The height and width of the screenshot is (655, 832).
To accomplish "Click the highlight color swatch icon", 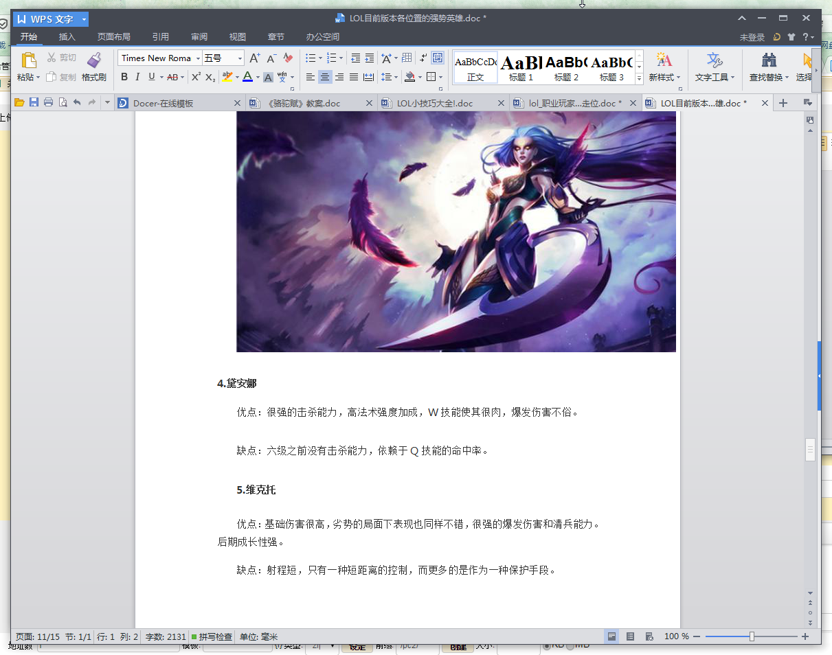I will 227,77.
